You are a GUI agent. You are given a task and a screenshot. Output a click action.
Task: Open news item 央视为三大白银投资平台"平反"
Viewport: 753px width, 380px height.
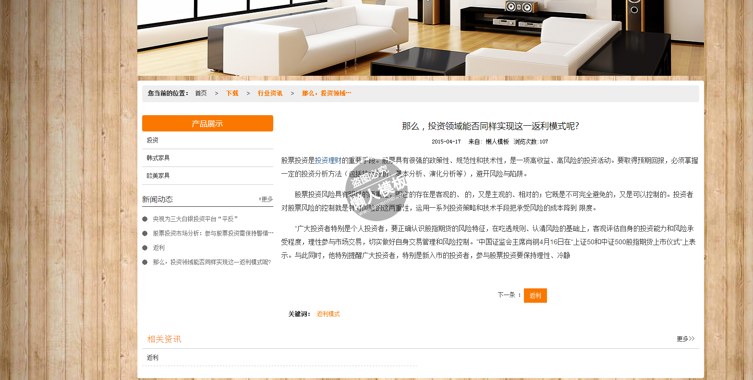click(x=195, y=219)
